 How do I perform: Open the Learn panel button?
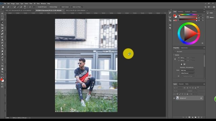(x=210, y=13)
